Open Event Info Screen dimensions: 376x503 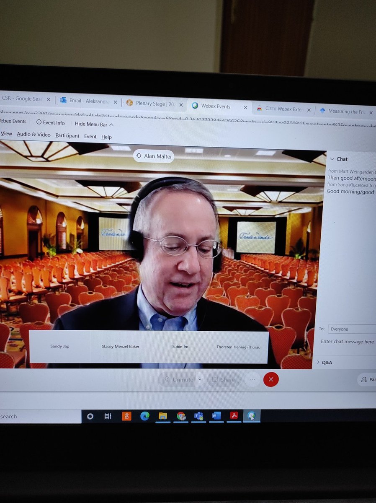(x=50, y=122)
